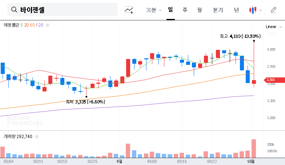Switch to the 일 daily tab
Viewport: 285px width, 165px height.
point(170,10)
